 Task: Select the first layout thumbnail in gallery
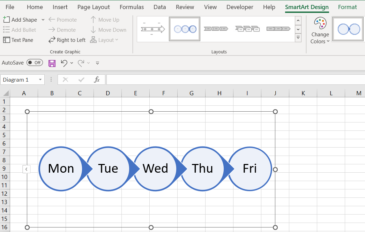click(x=152, y=29)
